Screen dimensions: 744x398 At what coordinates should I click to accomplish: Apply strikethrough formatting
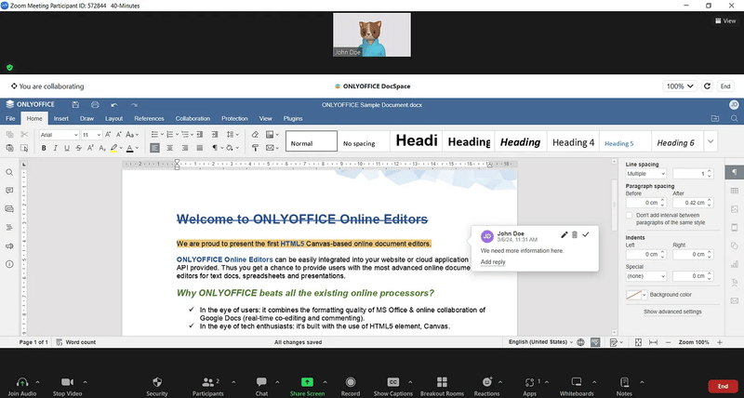[x=79, y=149]
